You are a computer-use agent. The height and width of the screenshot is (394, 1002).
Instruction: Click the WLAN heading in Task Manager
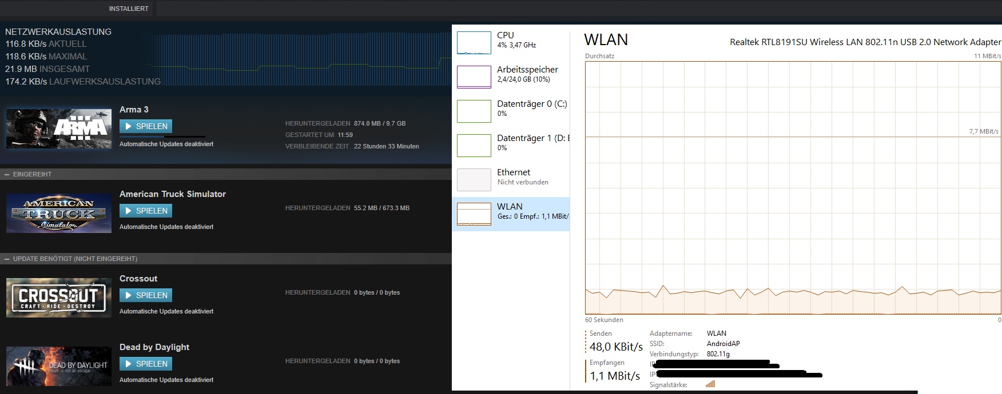pyautogui.click(x=606, y=40)
